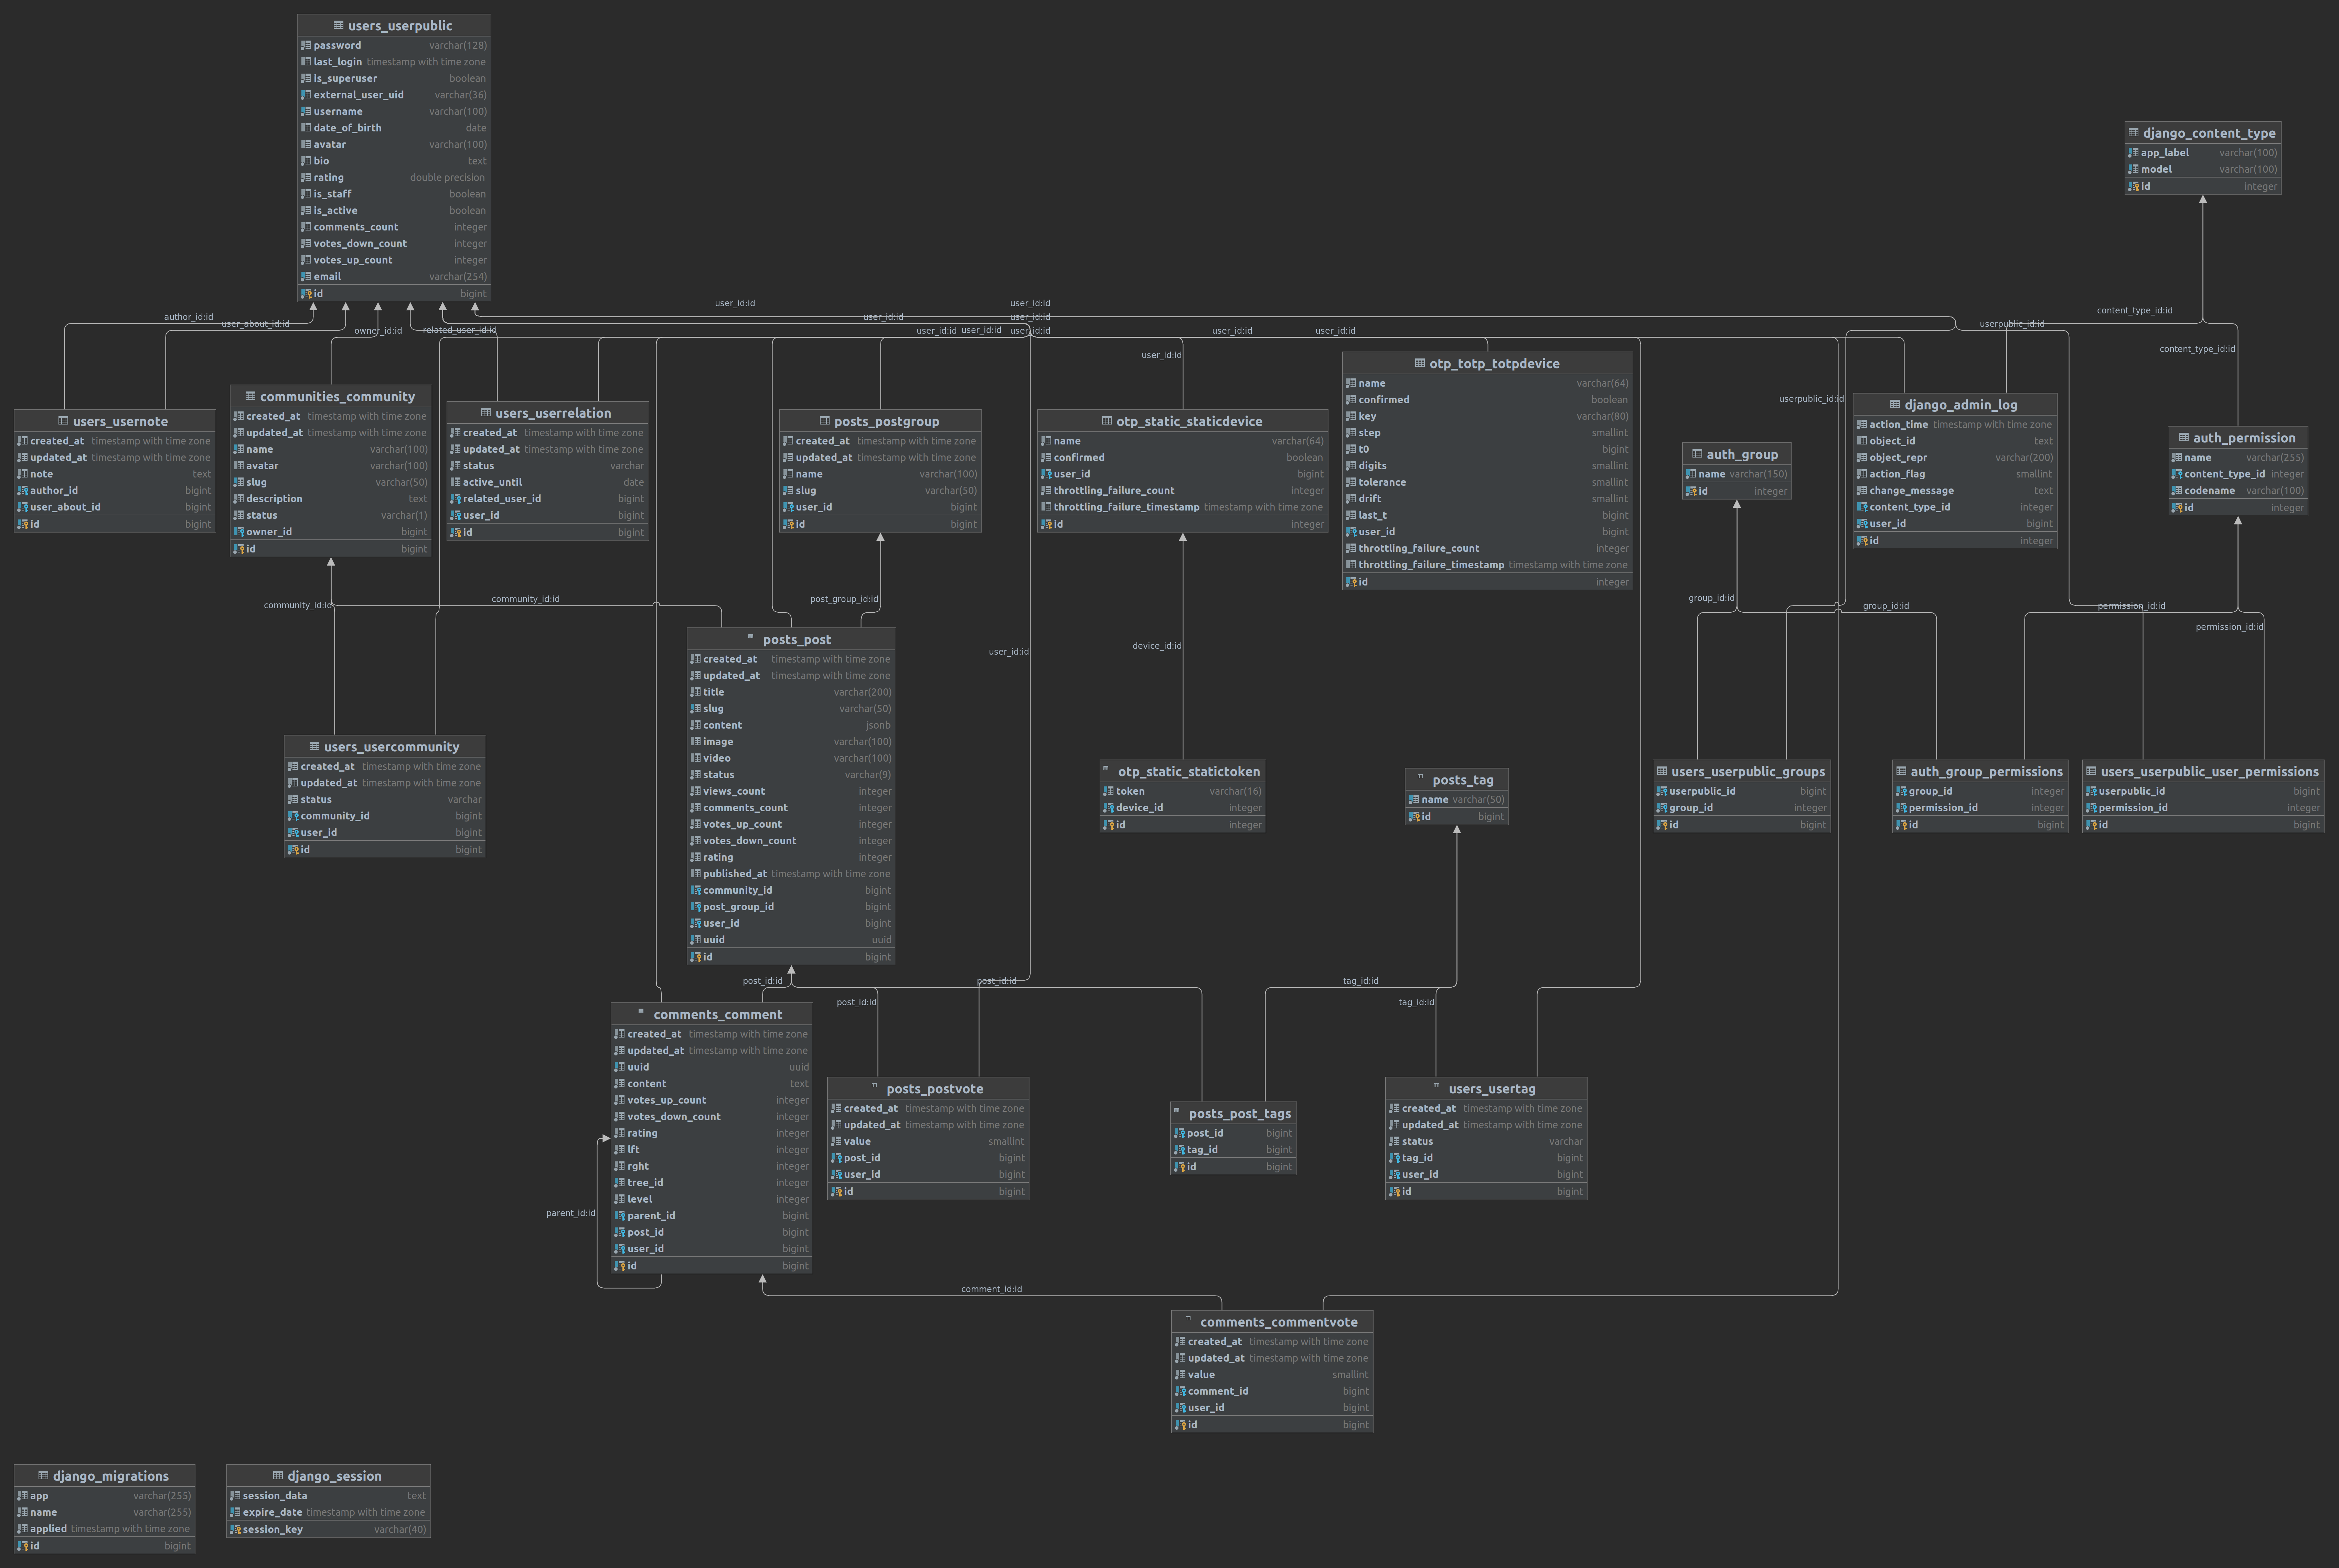The height and width of the screenshot is (1568, 2339).
Task: Select views_count column in posts_post
Action: pos(791,791)
